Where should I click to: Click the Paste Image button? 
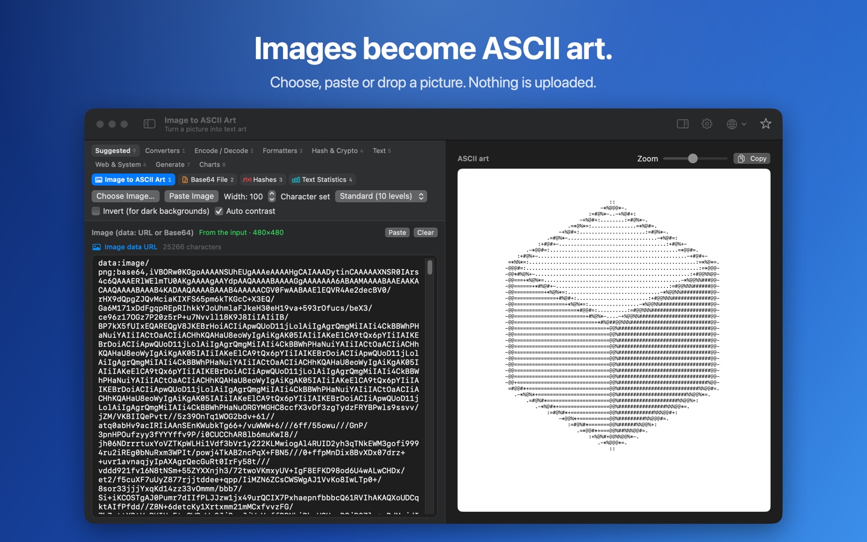[191, 196]
